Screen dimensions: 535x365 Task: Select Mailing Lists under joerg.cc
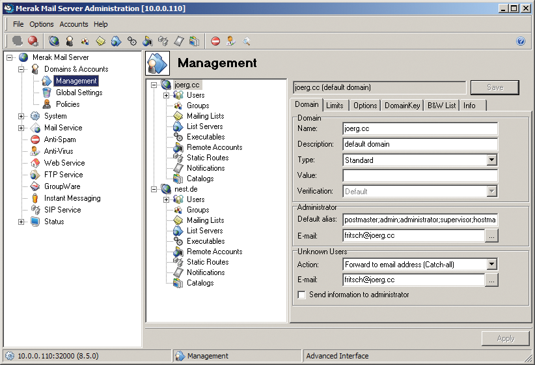[x=206, y=116]
